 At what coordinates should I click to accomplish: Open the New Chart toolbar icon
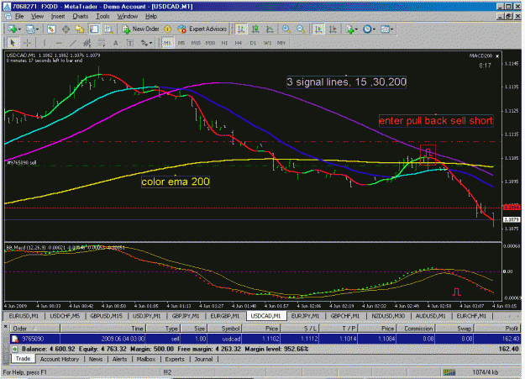click(x=13, y=29)
